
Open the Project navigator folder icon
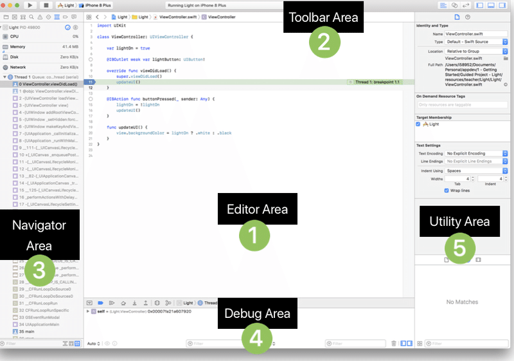(6, 17)
